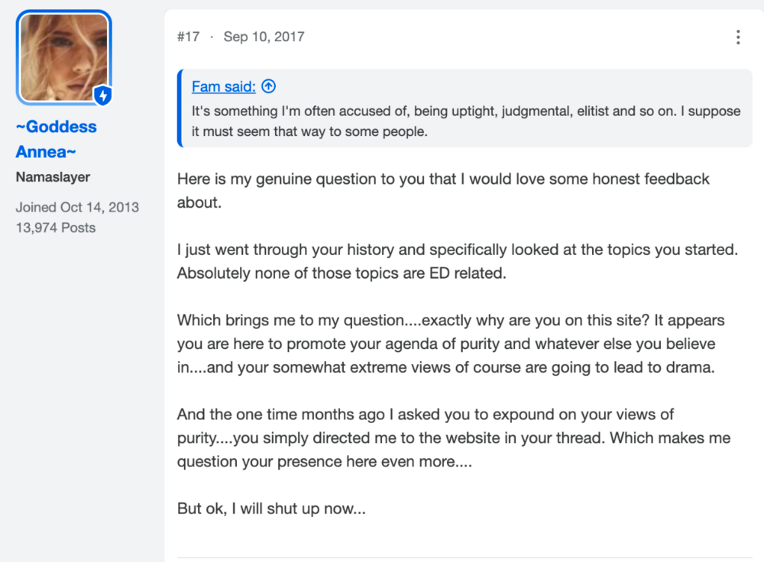Select the Namaslayer user title
764x562 pixels.
click(x=53, y=177)
